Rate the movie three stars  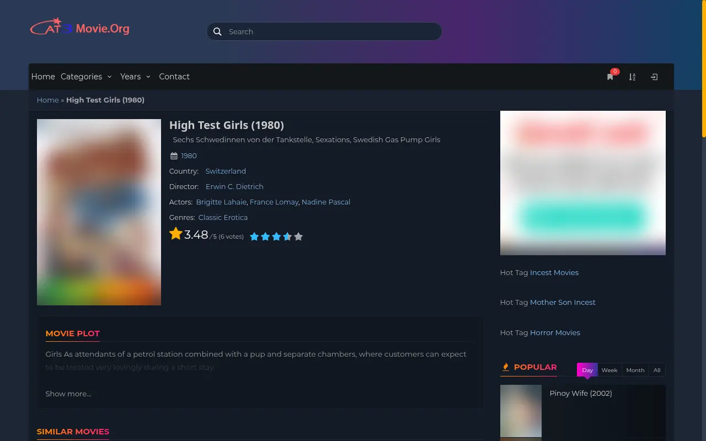tap(276, 236)
